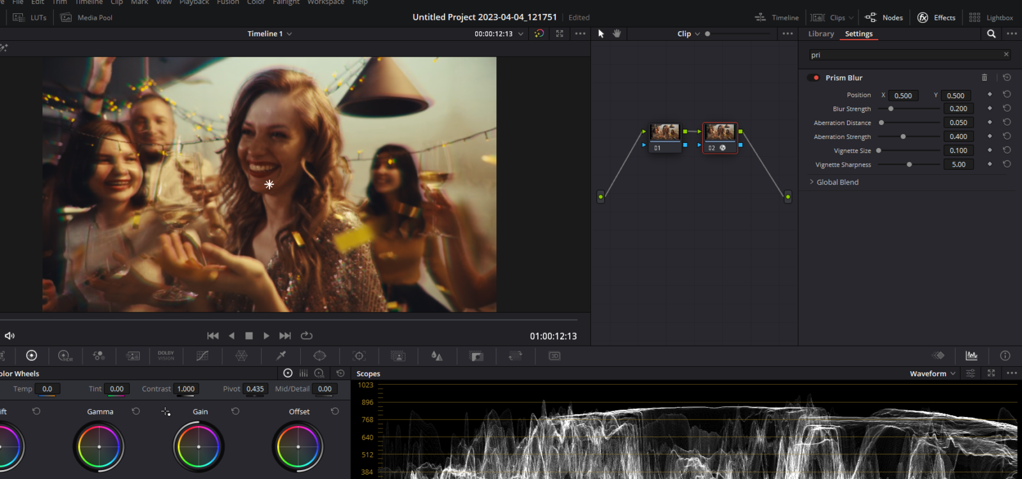The height and width of the screenshot is (479, 1022).
Task: Toggle keyframe for Vignette Sharpness
Action: [989, 165]
